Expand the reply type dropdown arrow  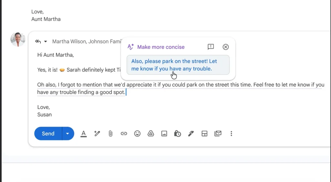point(46,41)
